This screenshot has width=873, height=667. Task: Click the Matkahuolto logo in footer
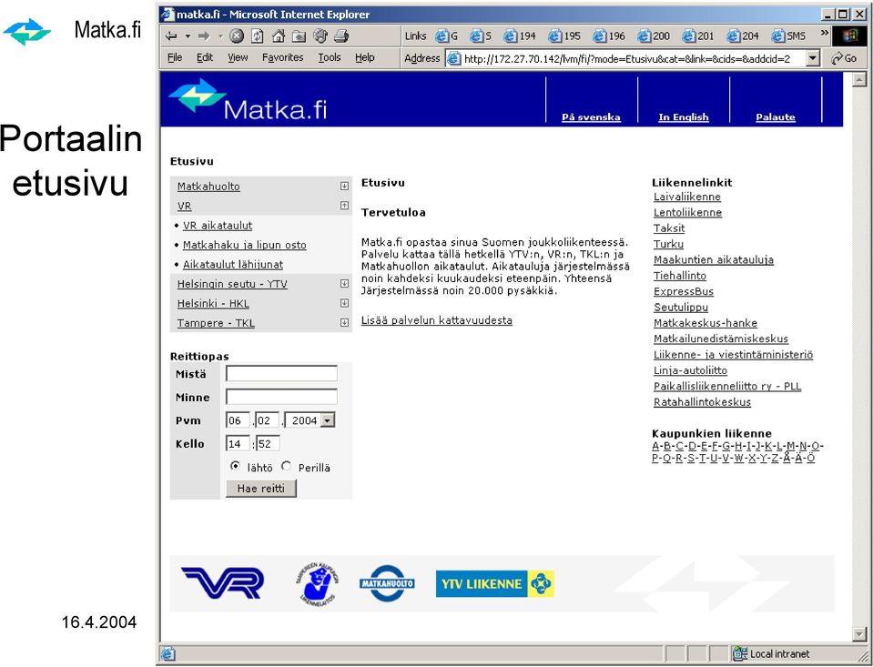[387, 583]
